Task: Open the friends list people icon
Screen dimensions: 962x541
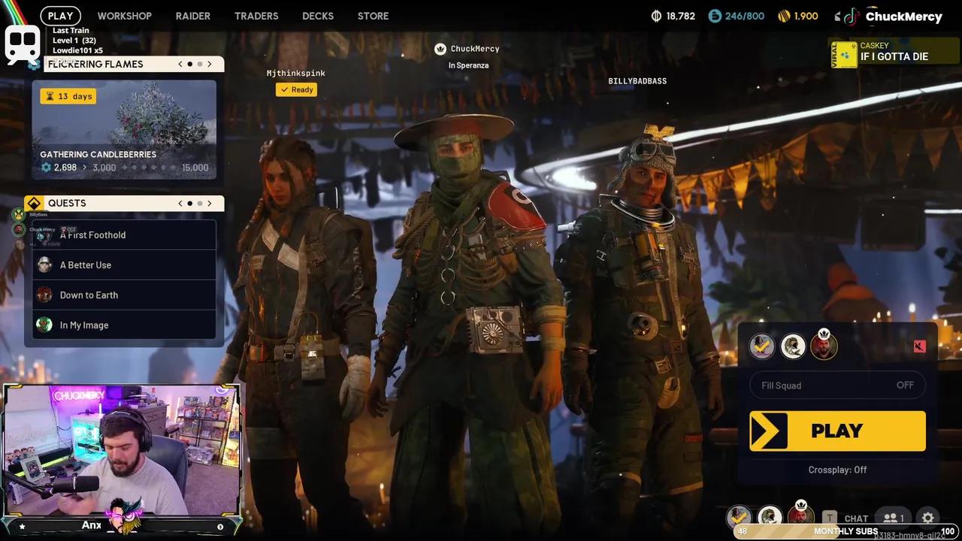Action: coord(893,518)
